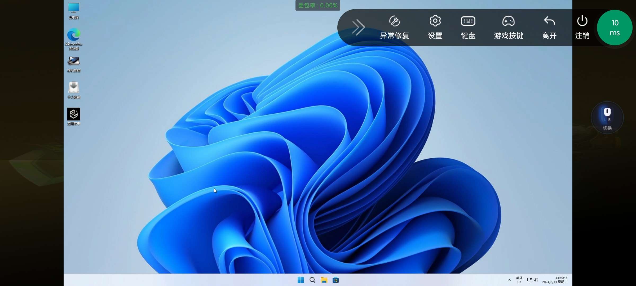Open File Explorer from the taskbar

[324, 280]
